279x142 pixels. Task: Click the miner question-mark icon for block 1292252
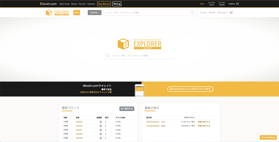pyautogui.click(x=101, y=126)
